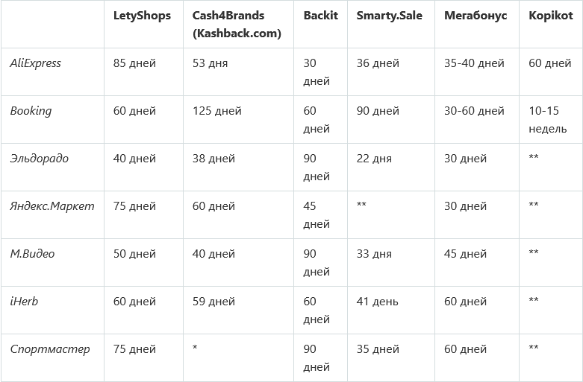The width and height of the screenshot is (583, 382).
Task: Select the Яндекс.Маркет row label
Action: tap(52, 206)
